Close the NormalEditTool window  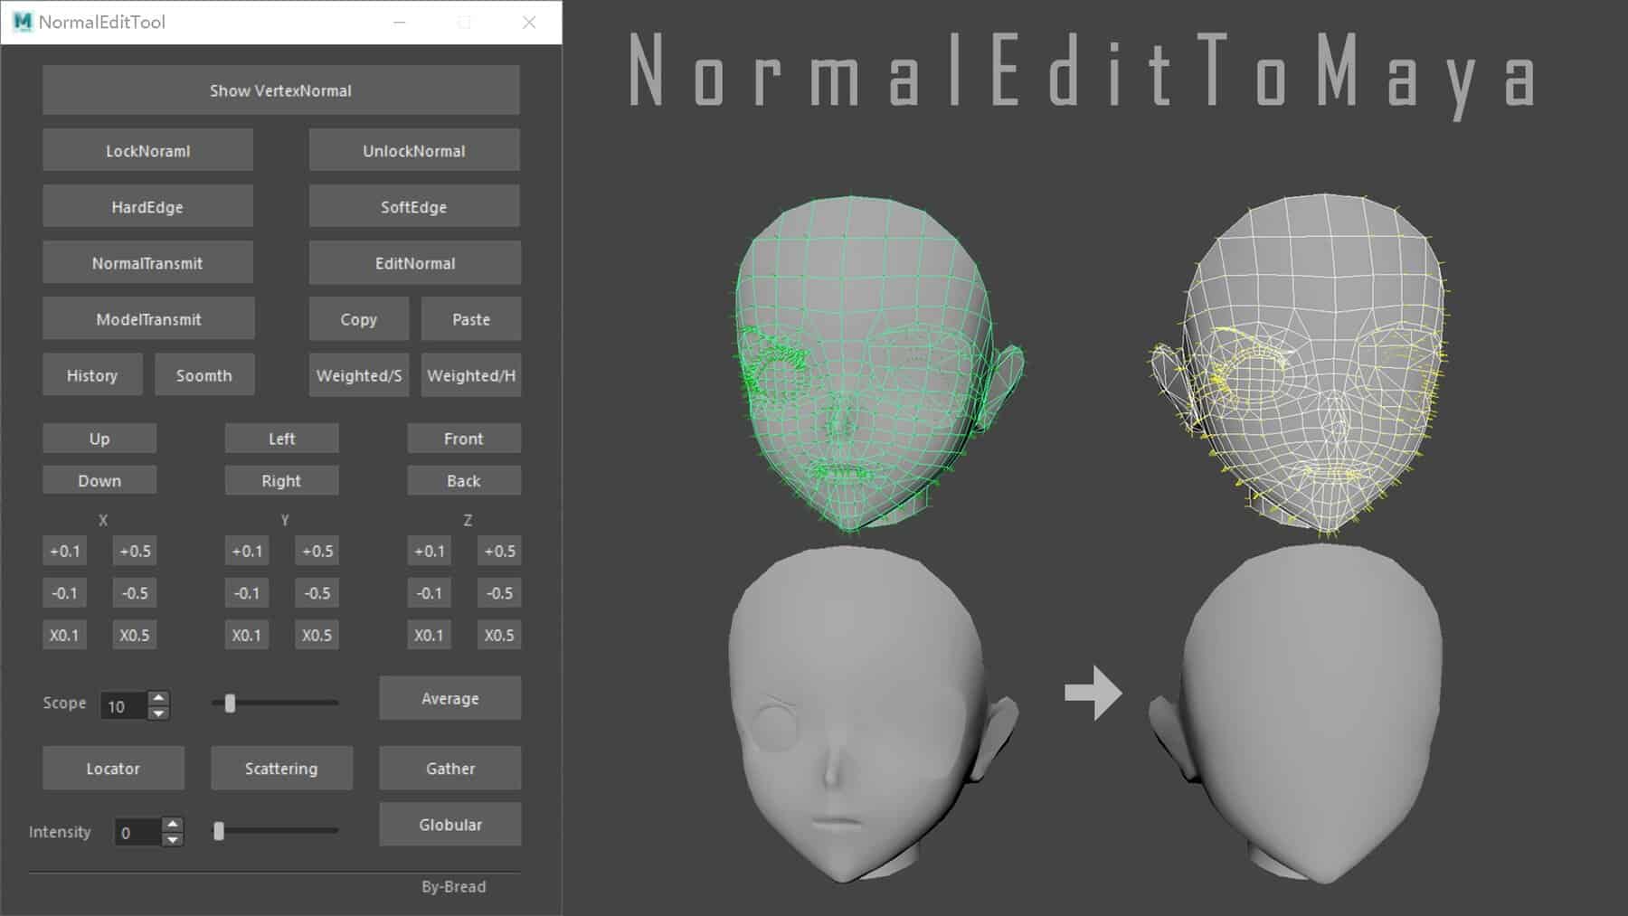(x=529, y=22)
